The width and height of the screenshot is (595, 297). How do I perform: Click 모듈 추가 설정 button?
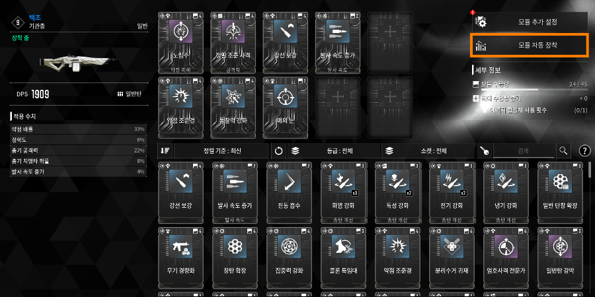point(530,22)
